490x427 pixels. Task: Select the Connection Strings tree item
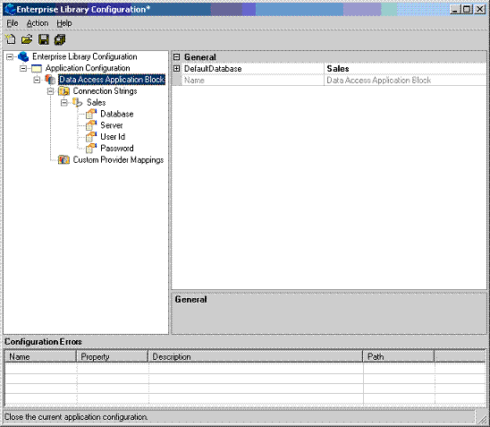105,91
